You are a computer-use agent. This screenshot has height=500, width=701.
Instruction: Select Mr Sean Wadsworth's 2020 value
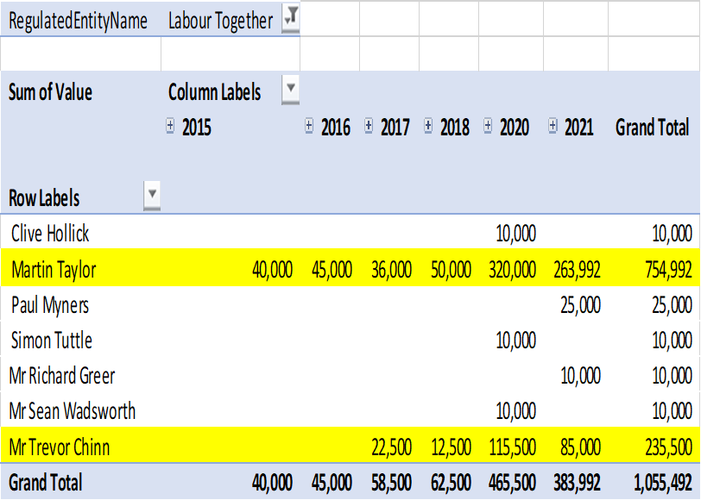point(516,411)
